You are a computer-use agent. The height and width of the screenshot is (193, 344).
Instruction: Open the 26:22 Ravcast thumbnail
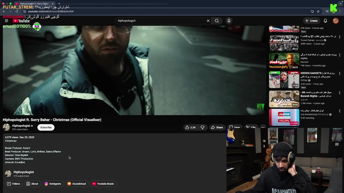(284, 61)
